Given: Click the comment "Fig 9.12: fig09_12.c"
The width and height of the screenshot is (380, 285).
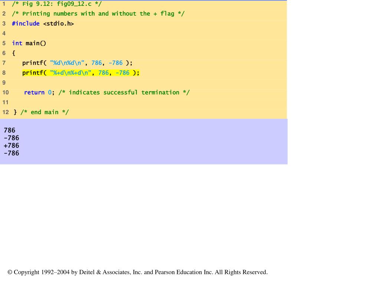Looking at the screenshot, I should click(x=57, y=4).
